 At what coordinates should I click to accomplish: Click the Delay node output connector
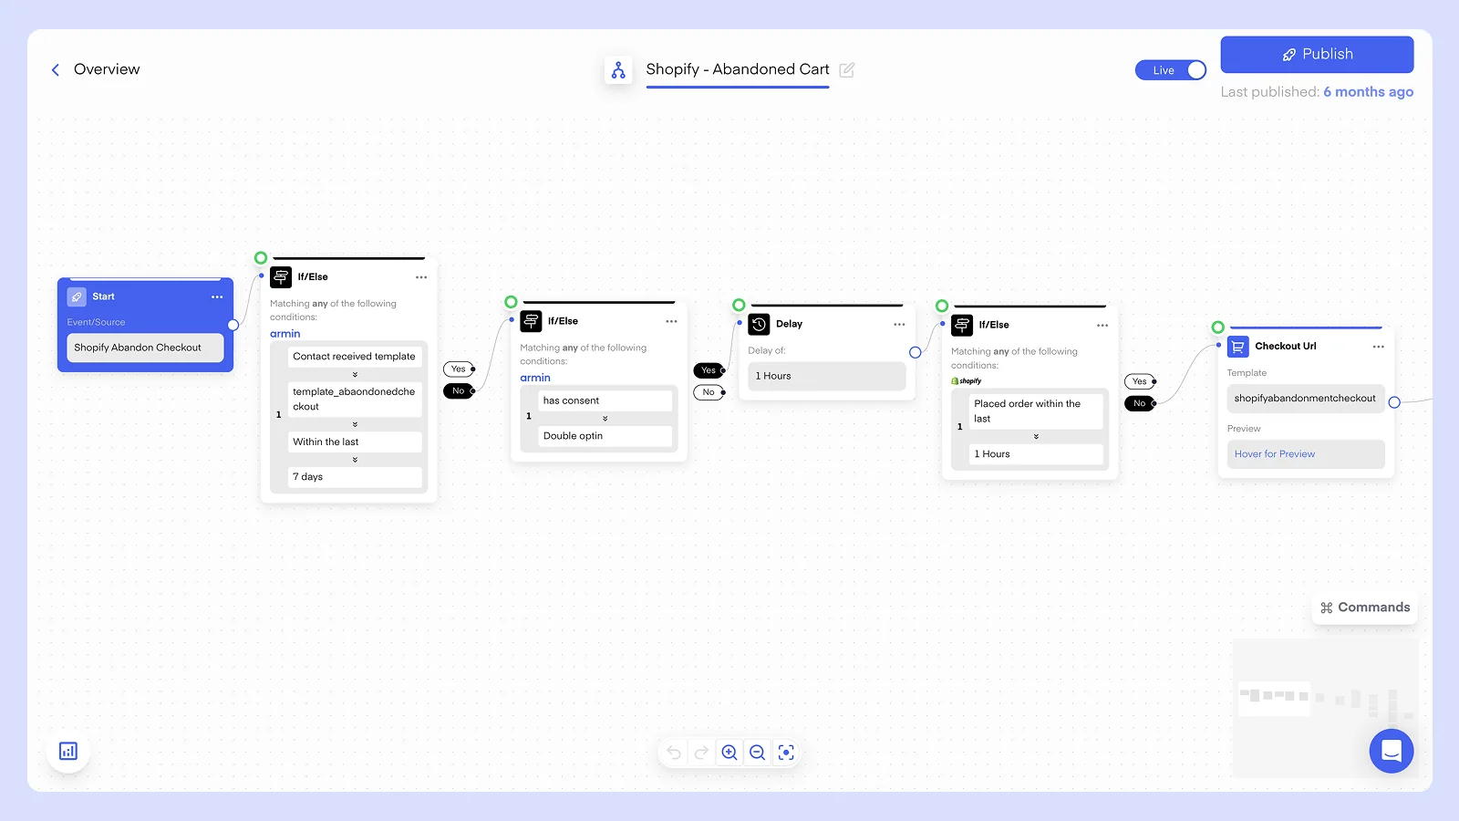coord(915,352)
